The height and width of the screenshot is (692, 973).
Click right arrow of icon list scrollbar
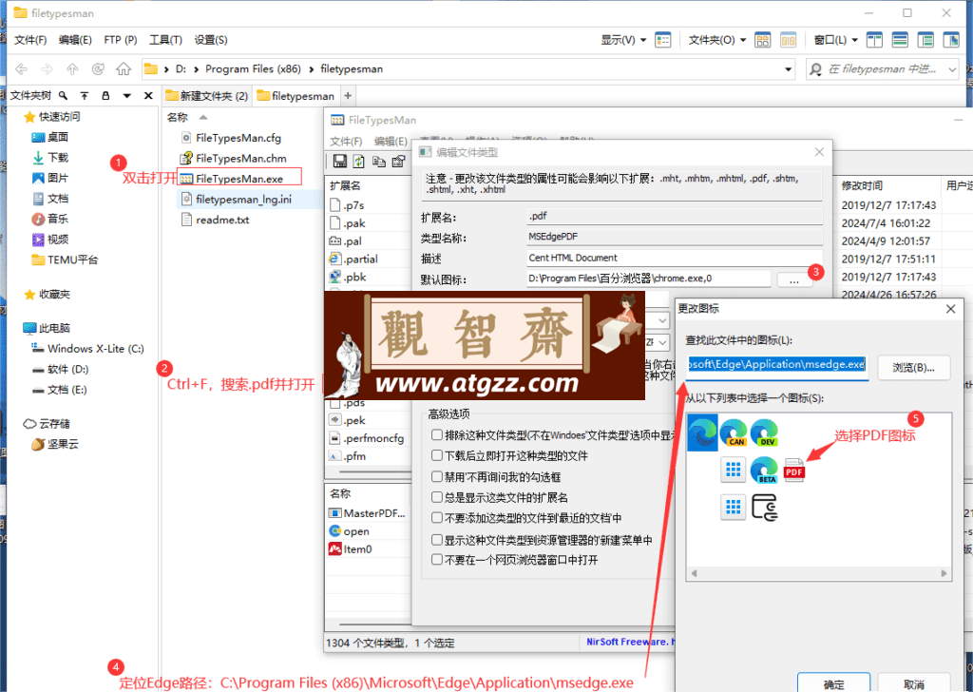pyautogui.click(x=944, y=573)
